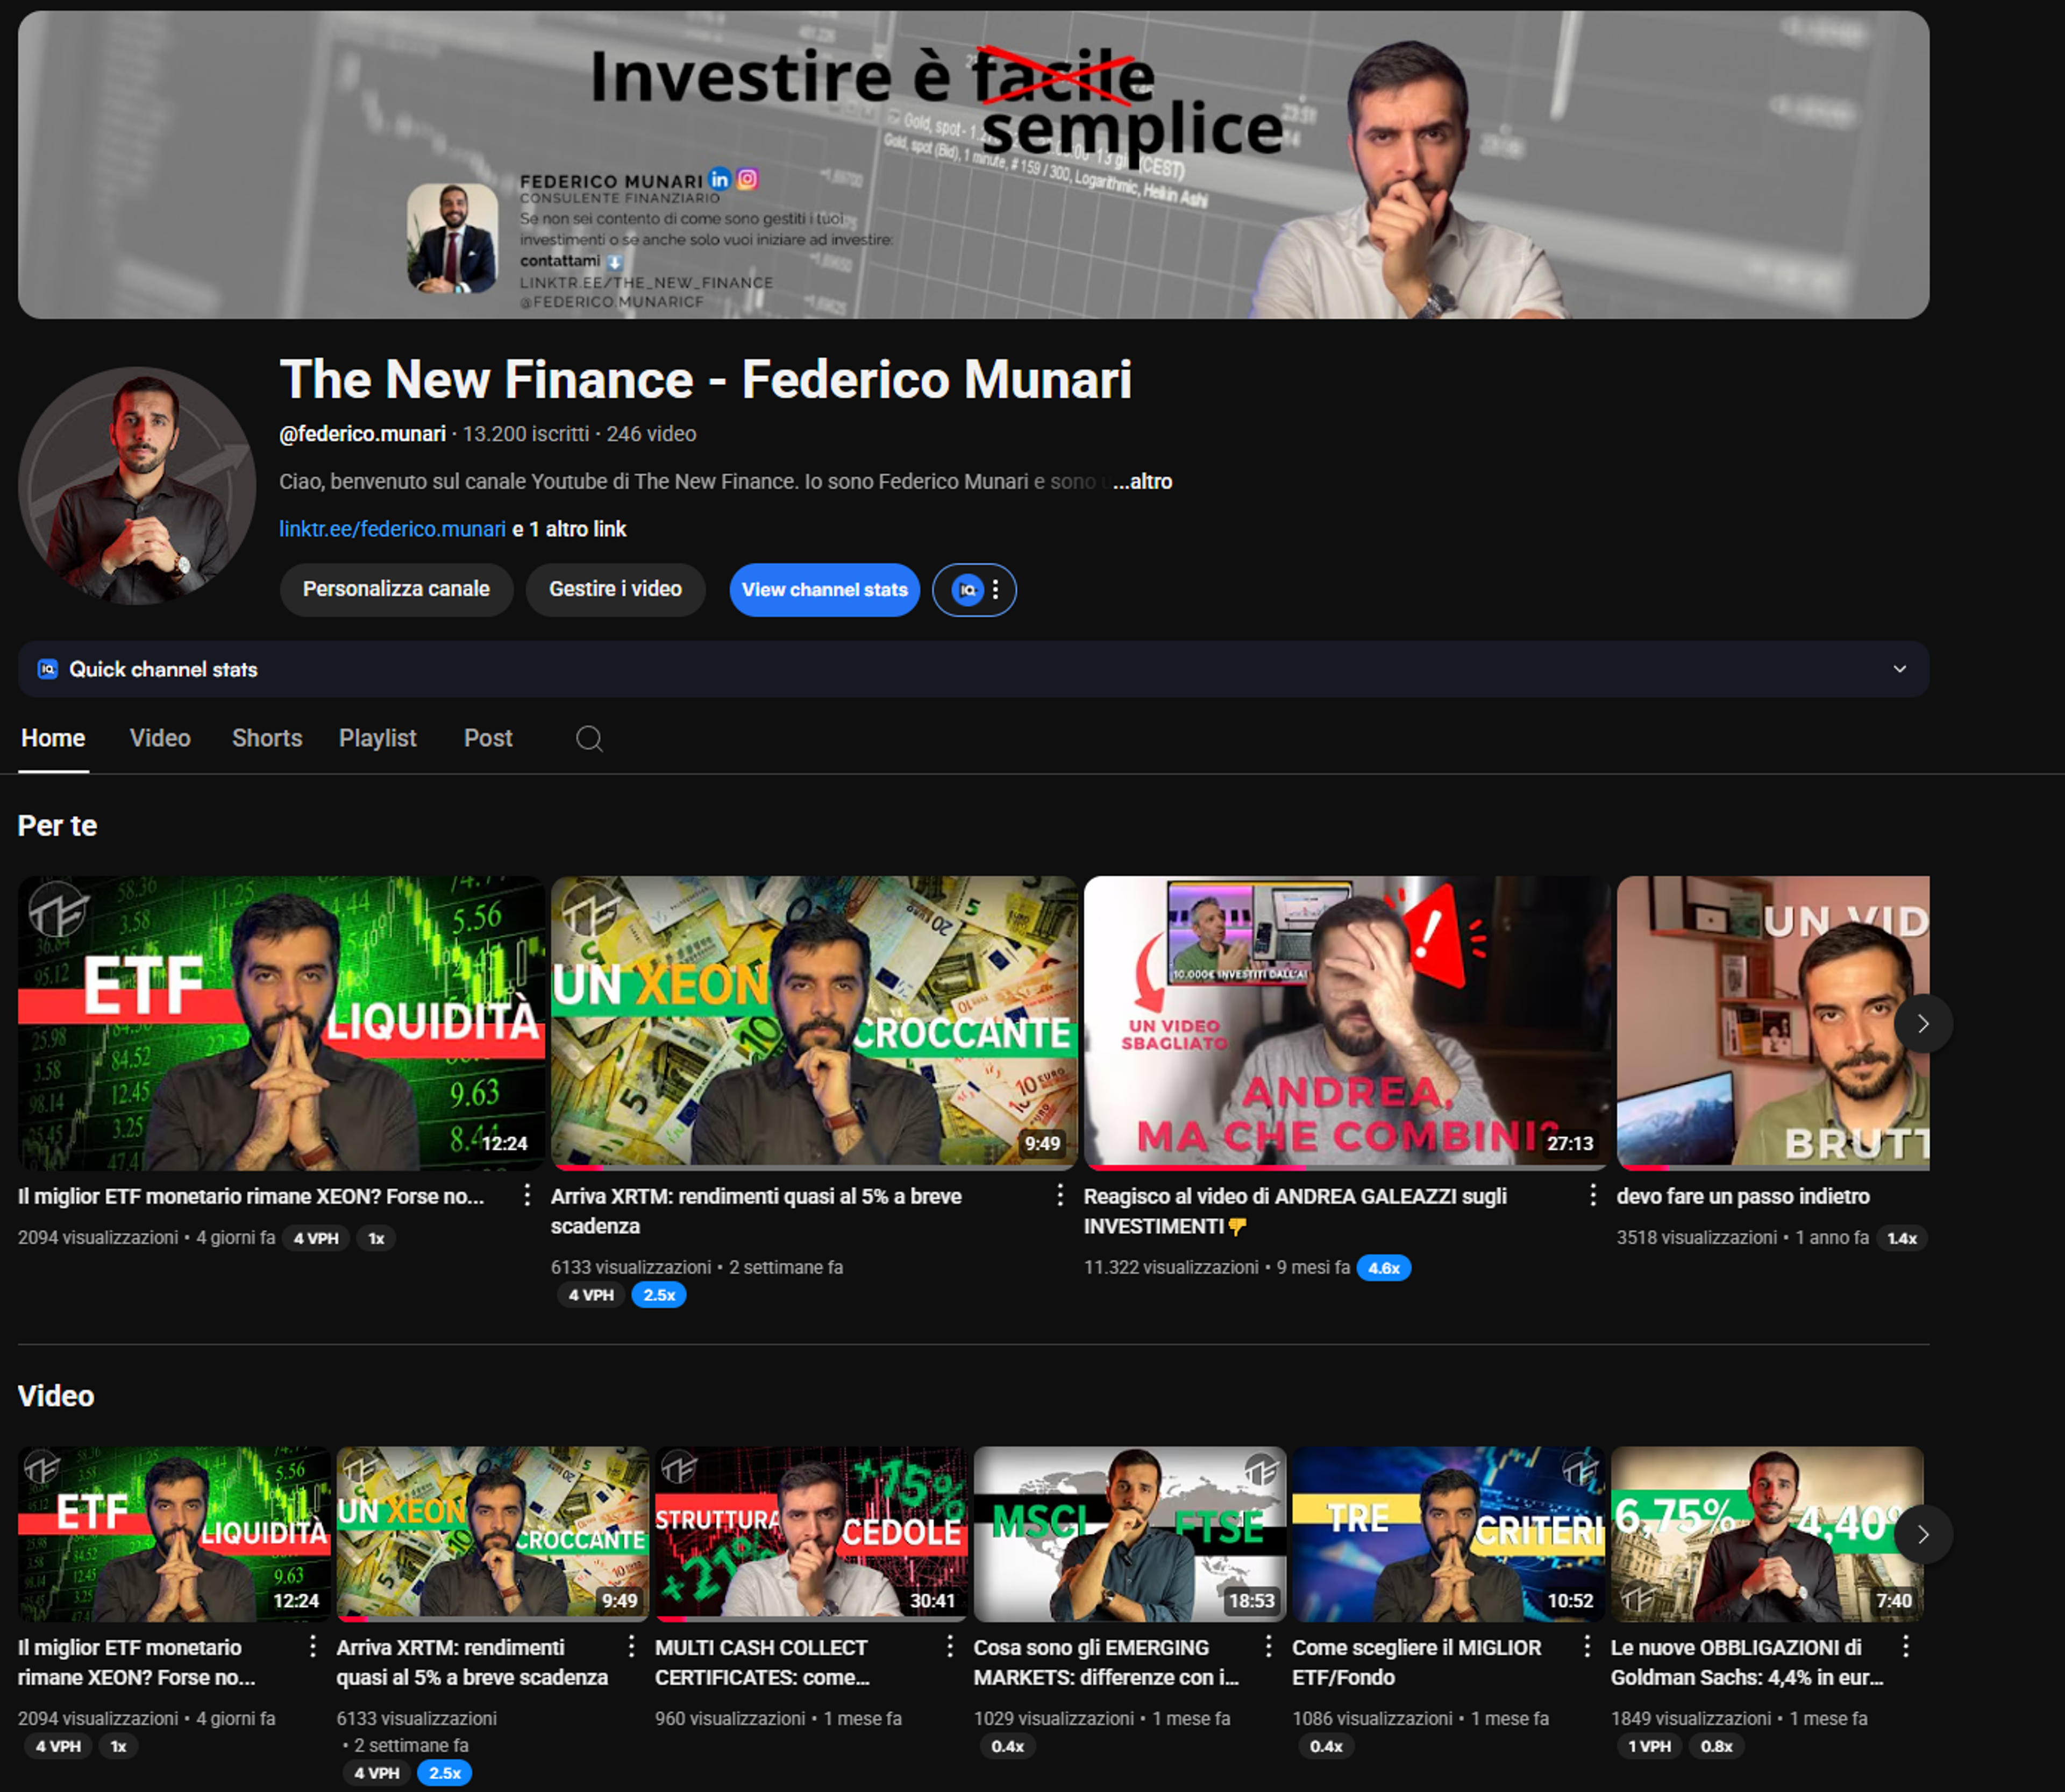Click the 4.6x badge on the Galeazzi video
2065x1792 pixels.
point(1383,1268)
